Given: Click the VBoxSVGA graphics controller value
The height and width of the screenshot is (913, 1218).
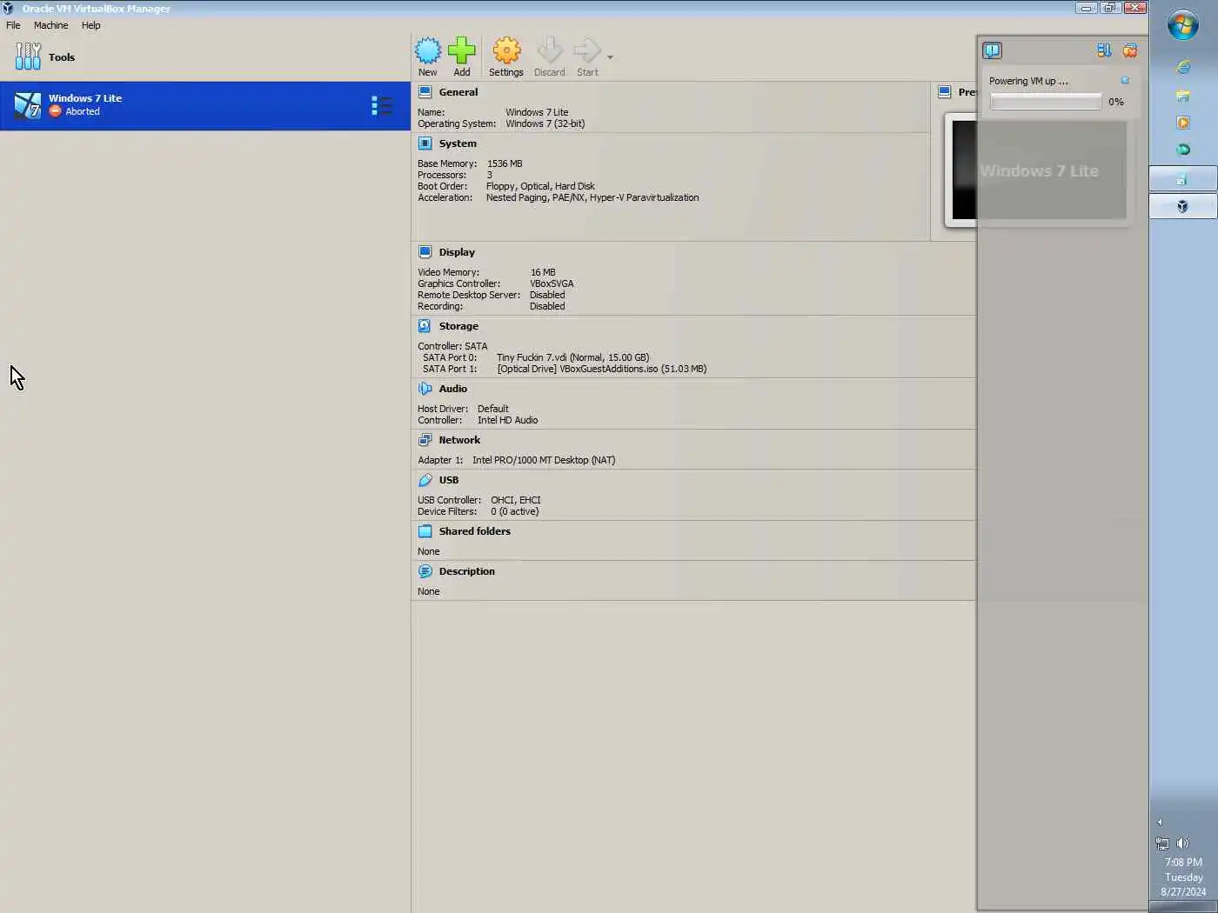Looking at the screenshot, I should click(x=552, y=283).
